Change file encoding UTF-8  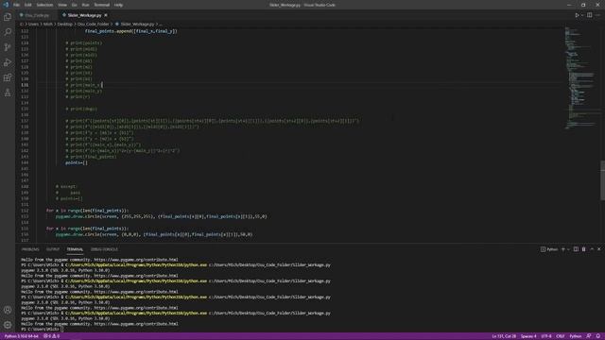[x=546, y=336]
